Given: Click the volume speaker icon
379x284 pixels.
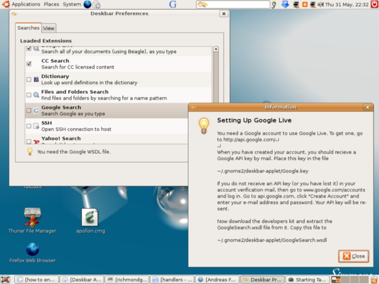Looking at the screenshot, I should tap(321, 4).
